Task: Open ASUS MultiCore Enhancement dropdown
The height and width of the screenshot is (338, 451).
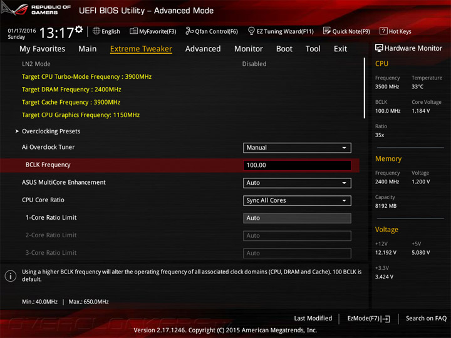Action: pos(297,183)
